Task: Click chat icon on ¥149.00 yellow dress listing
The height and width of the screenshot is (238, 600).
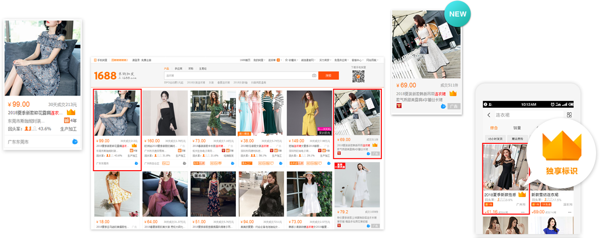Action: (329, 163)
